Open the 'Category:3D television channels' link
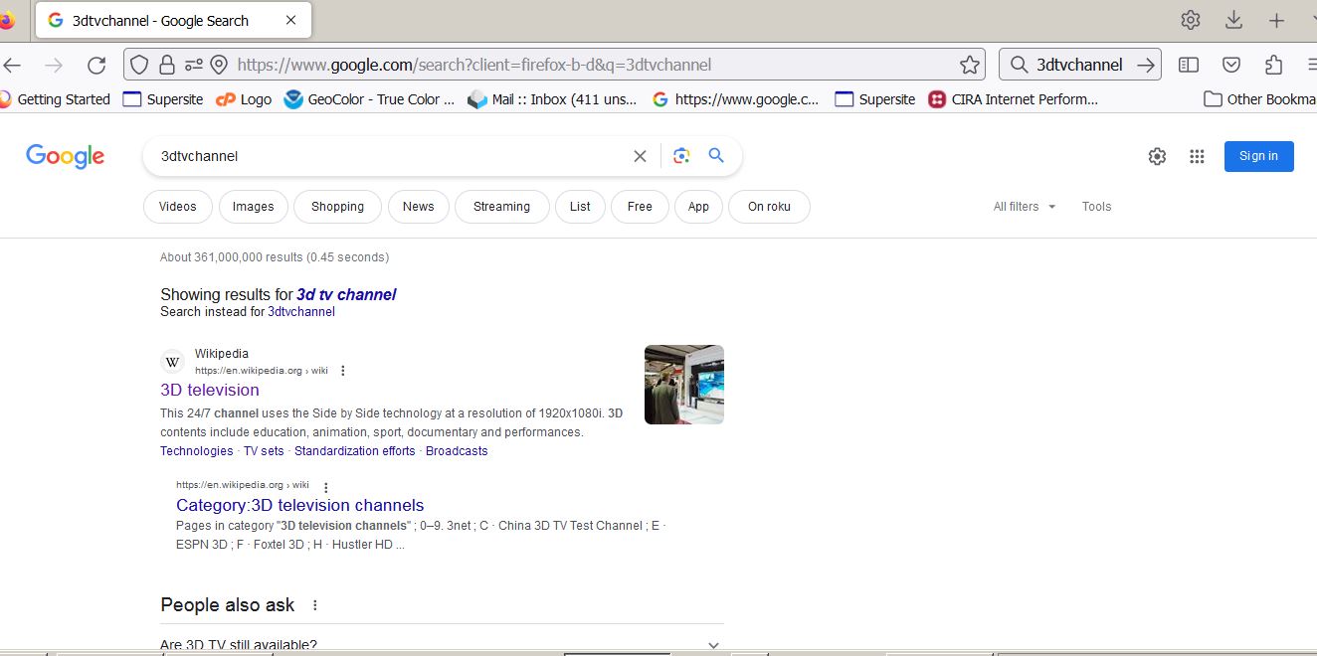The height and width of the screenshot is (656, 1317). (299, 505)
